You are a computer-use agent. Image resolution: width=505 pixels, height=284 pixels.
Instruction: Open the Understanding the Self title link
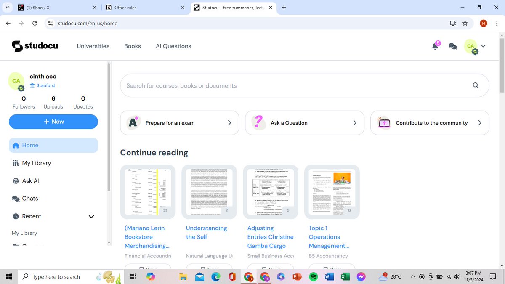pyautogui.click(x=207, y=232)
